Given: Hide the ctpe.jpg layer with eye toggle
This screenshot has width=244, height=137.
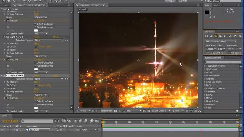Looking at the screenshot, I should click(2, 130).
